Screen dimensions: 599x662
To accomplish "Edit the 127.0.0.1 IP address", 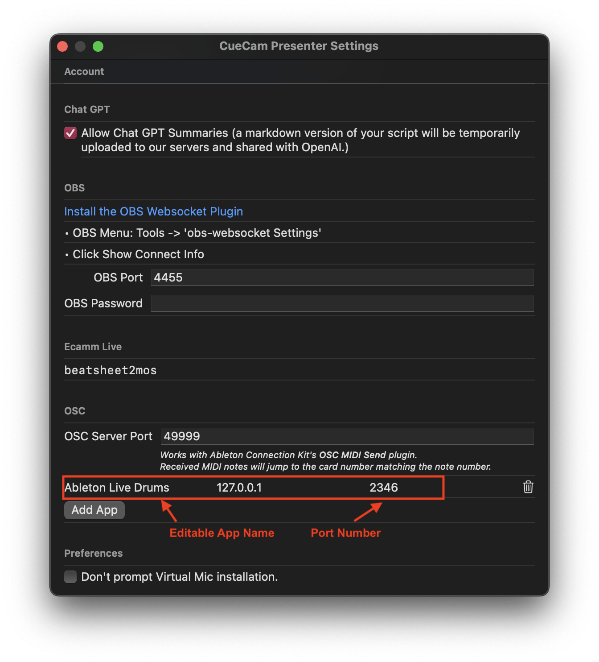I will point(239,488).
